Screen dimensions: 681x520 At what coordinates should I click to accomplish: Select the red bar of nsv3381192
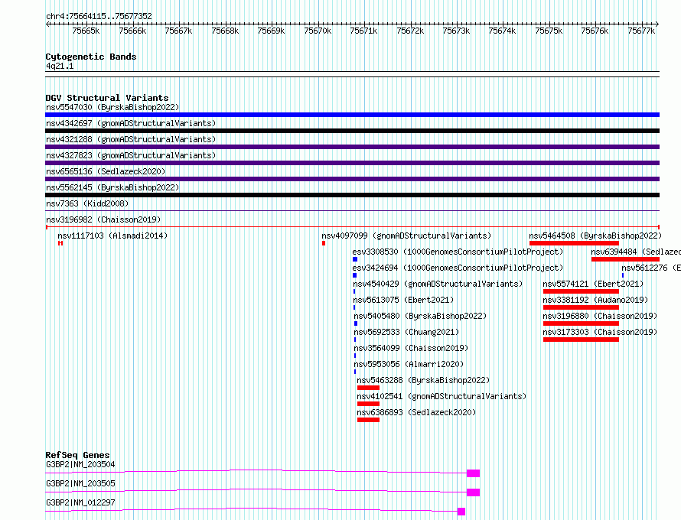coord(581,307)
